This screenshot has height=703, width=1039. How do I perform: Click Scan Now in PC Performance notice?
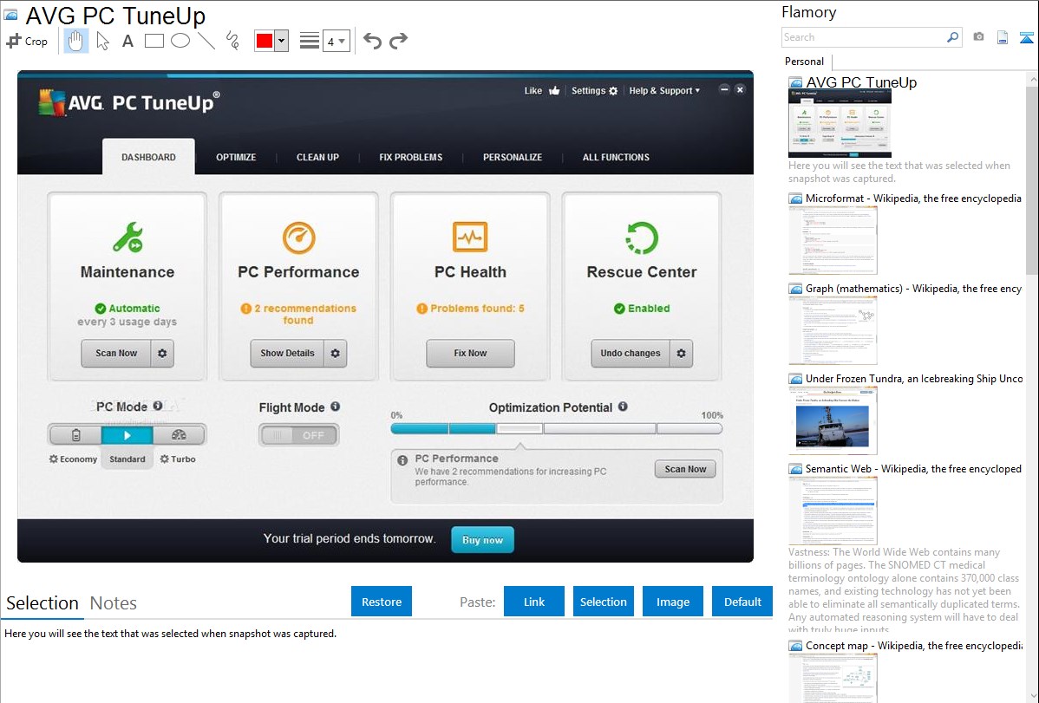(x=685, y=469)
